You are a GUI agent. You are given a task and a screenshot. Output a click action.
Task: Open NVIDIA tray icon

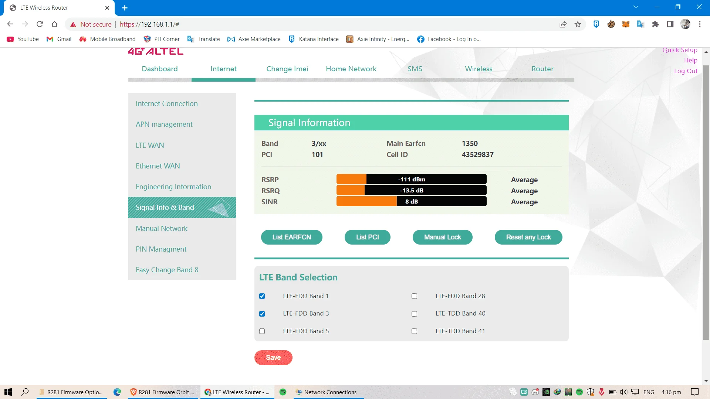[546, 392]
